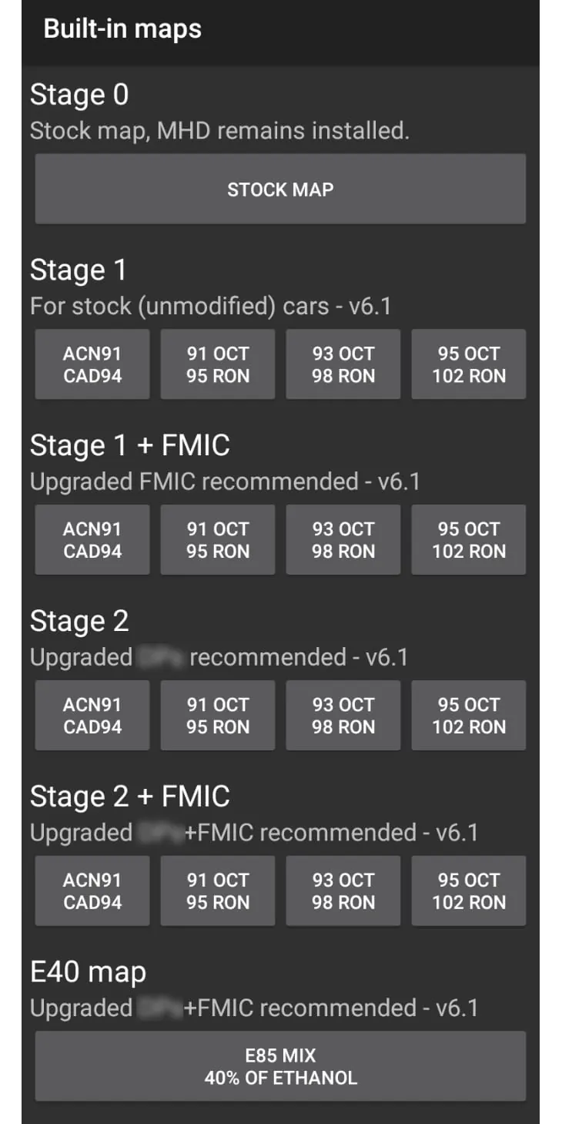This screenshot has width=562, height=1124.
Task: Click the Built-in maps header title
Action: pos(122,29)
